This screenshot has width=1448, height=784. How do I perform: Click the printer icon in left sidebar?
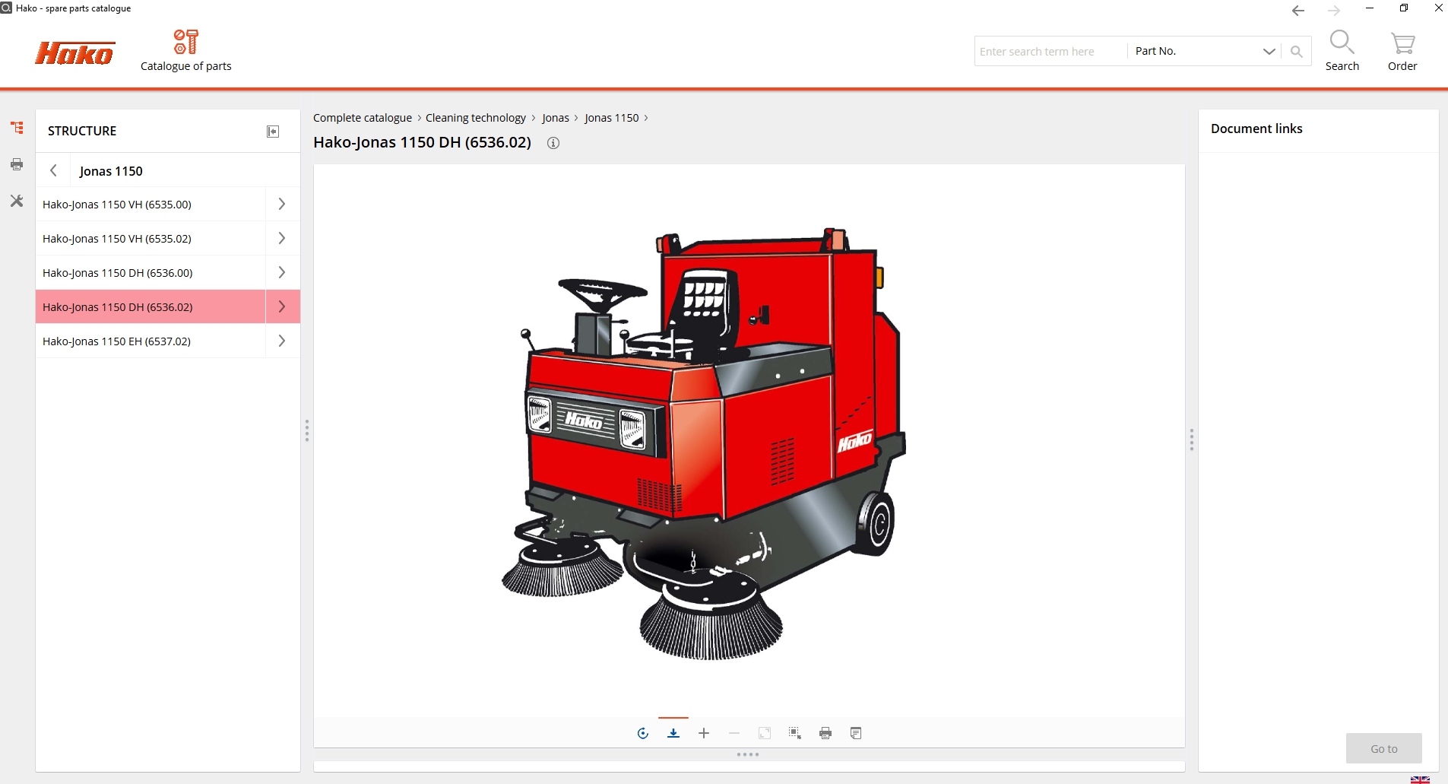pos(17,164)
